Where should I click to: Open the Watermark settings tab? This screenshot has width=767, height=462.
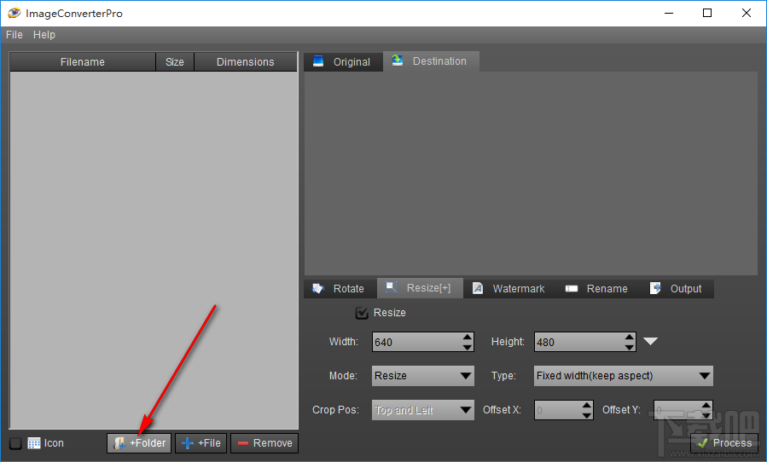[509, 288]
